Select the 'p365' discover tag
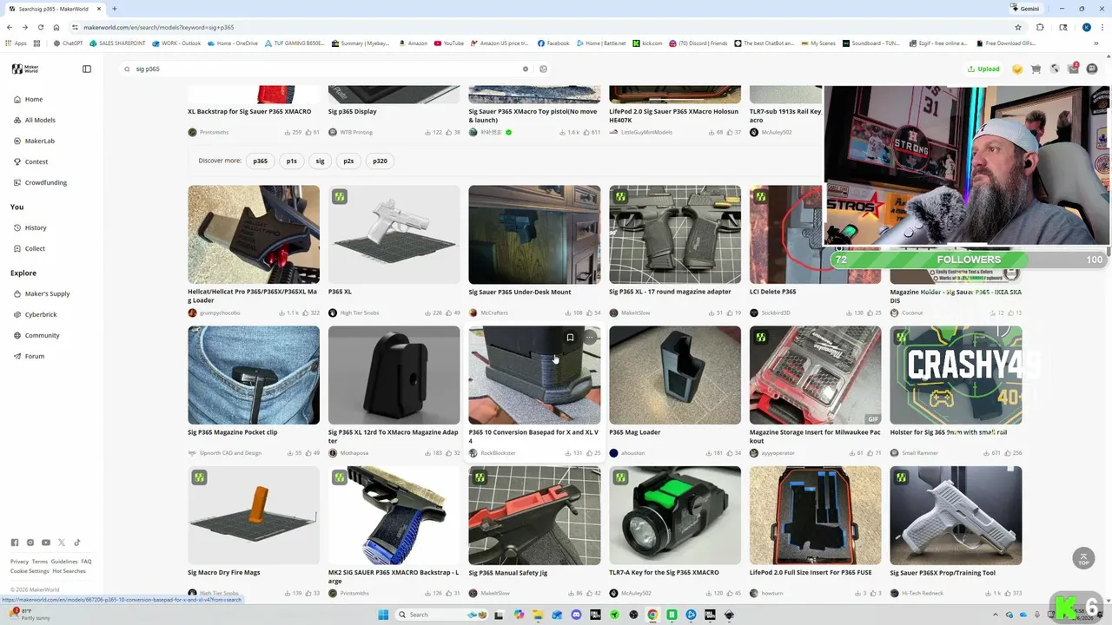1112x625 pixels. [x=260, y=161]
